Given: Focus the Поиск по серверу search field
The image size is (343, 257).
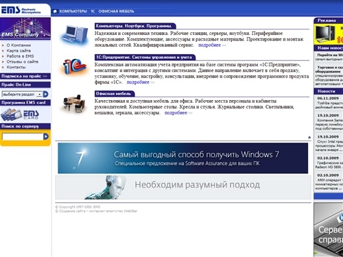Looking at the screenshot, I should tap(23, 136).
